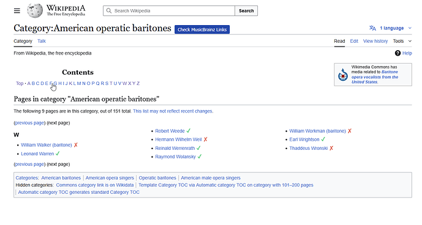Open the William Walker (baritone) article
422x225 pixels.
tap(47, 145)
